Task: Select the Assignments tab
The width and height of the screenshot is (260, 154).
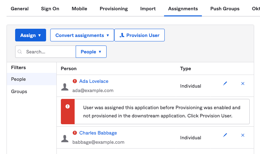Action: pyautogui.click(x=183, y=9)
